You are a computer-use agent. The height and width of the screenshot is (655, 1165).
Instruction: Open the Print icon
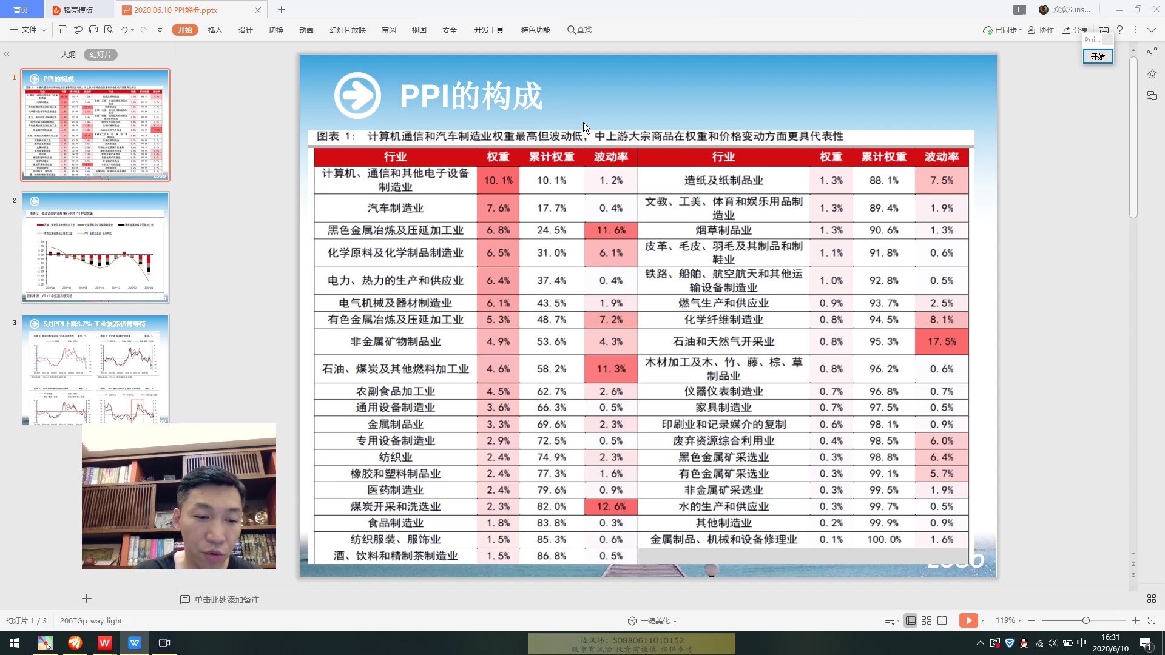93,29
